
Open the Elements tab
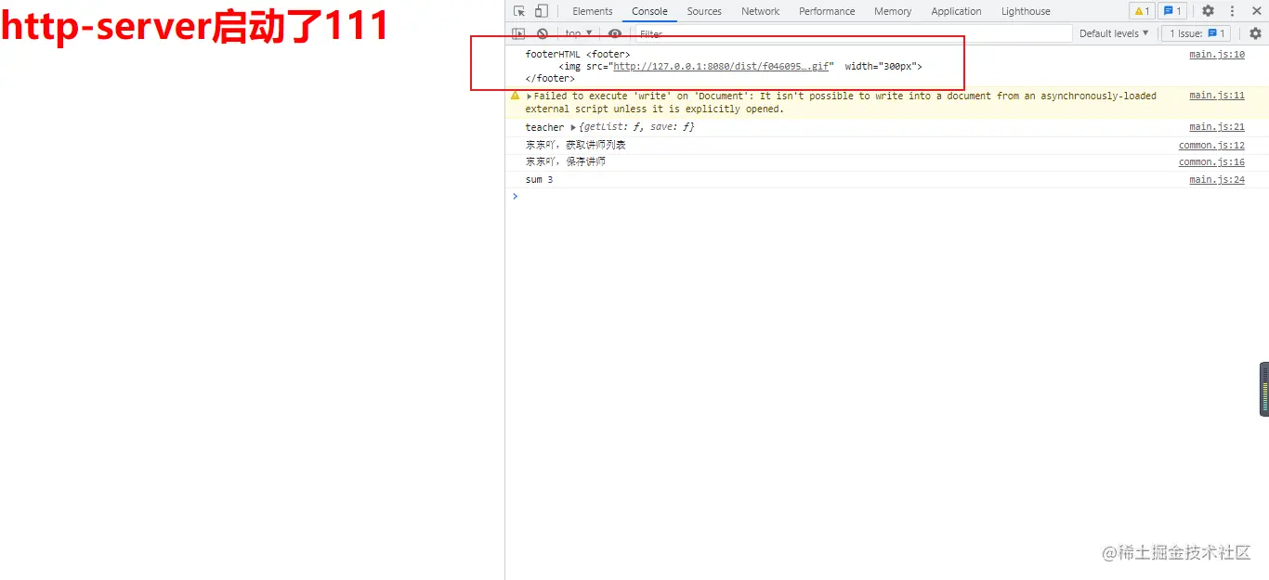click(x=593, y=11)
